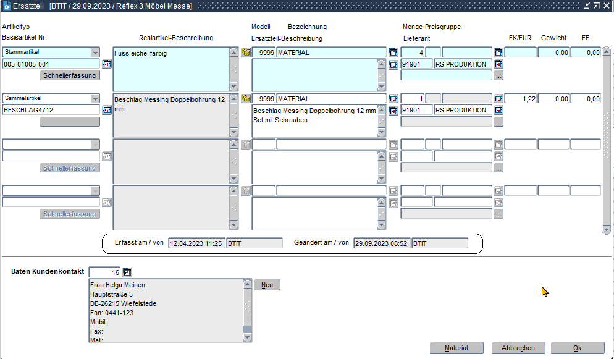Click the Menge field showing 4

[x=412, y=53]
